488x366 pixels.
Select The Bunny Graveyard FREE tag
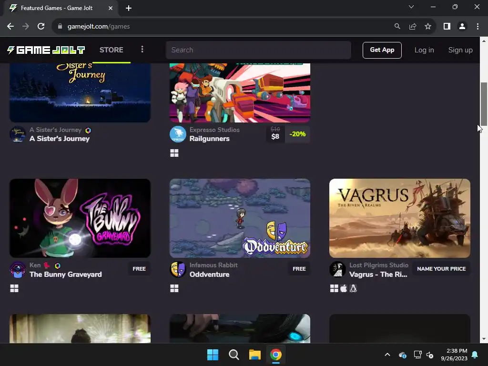139,269
